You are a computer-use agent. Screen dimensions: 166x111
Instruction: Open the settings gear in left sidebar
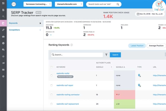pos(3,76)
